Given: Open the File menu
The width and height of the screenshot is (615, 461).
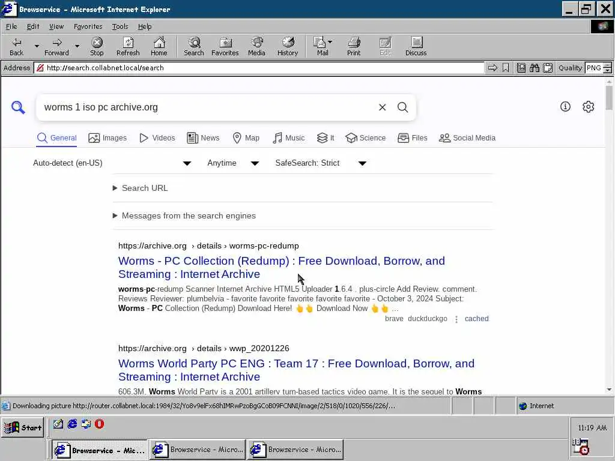Looking at the screenshot, I should [x=11, y=26].
